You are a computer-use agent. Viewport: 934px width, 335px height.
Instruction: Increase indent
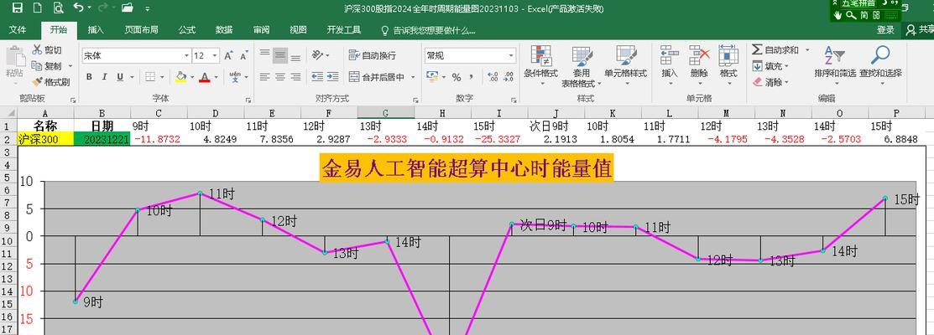click(x=332, y=76)
